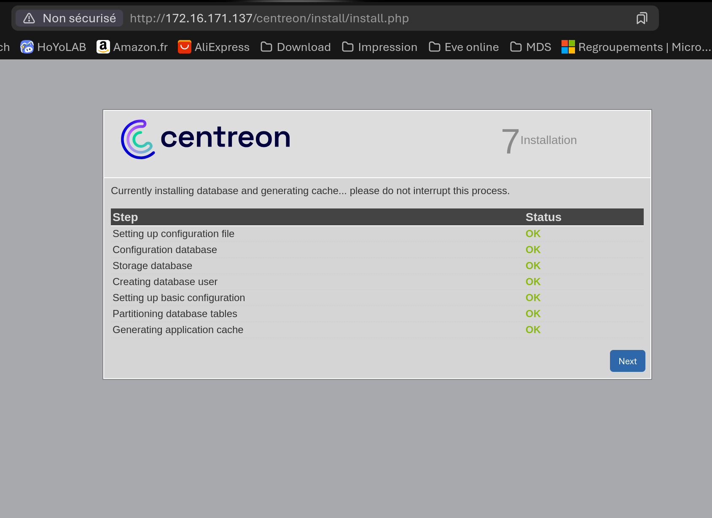Click OK status for Configuration database
Image resolution: width=712 pixels, height=518 pixels.
[533, 250]
